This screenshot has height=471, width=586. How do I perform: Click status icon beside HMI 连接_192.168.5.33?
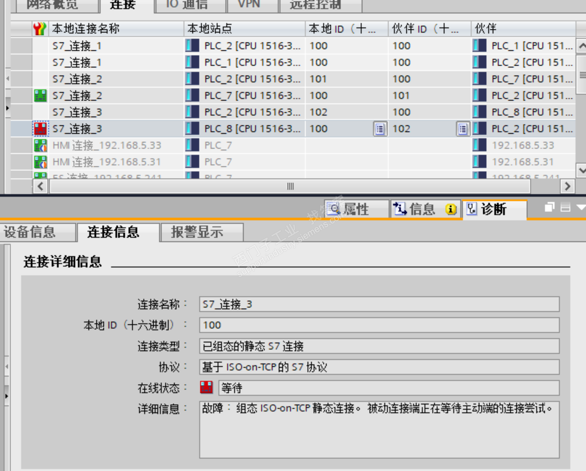[x=41, y=145]
